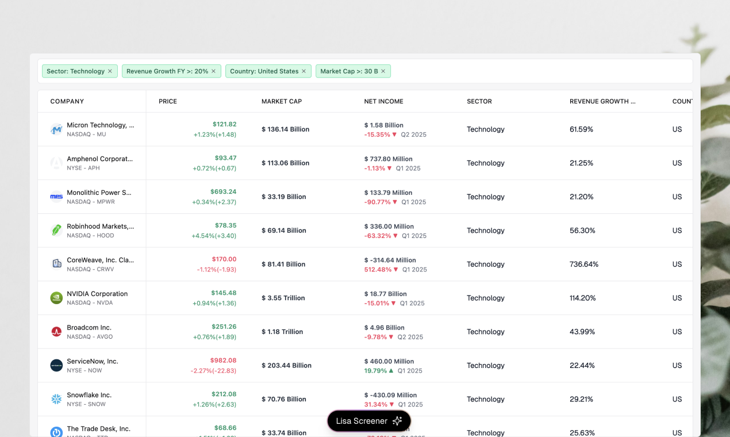Click CoreWeave's price $170.00
730x437 pixels.
click(x=224, y=259)
